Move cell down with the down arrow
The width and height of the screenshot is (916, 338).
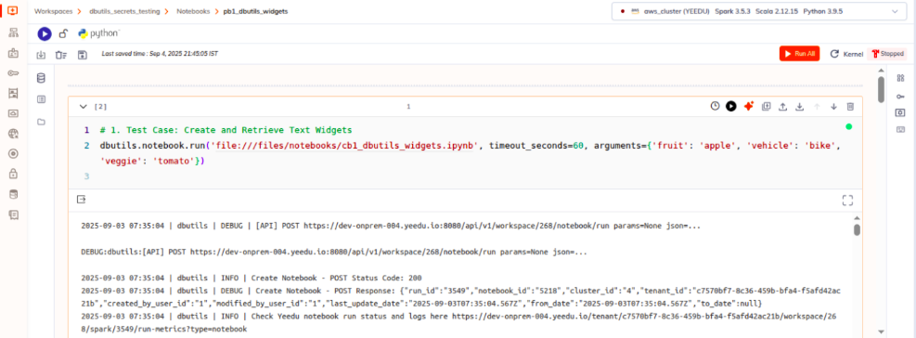point(833,107)
